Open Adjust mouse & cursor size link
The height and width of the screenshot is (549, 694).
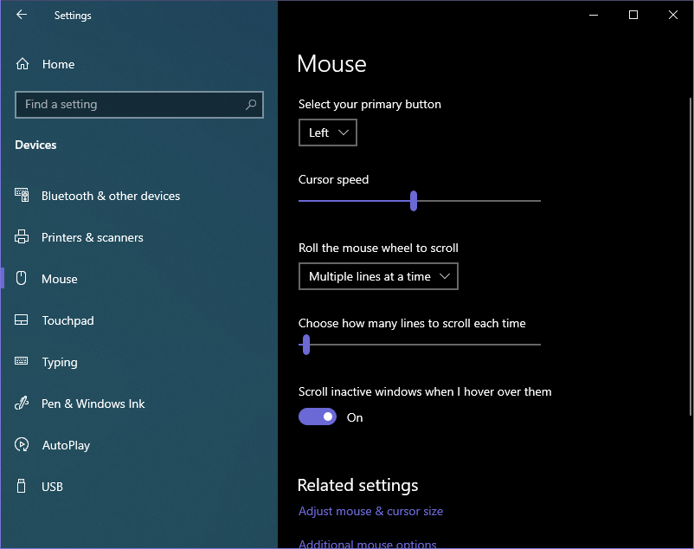click(x=370, y=511)
